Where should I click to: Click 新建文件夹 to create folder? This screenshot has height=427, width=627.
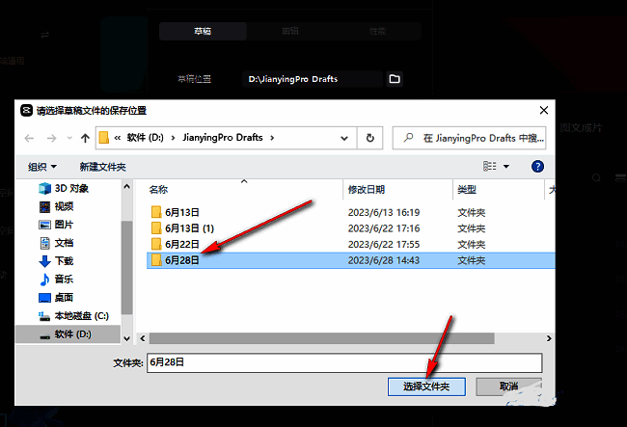tap(103, 167)
